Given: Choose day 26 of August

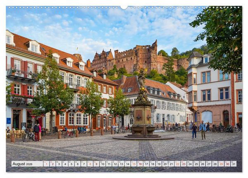Looking at the screenshot, I should point(203,164).
